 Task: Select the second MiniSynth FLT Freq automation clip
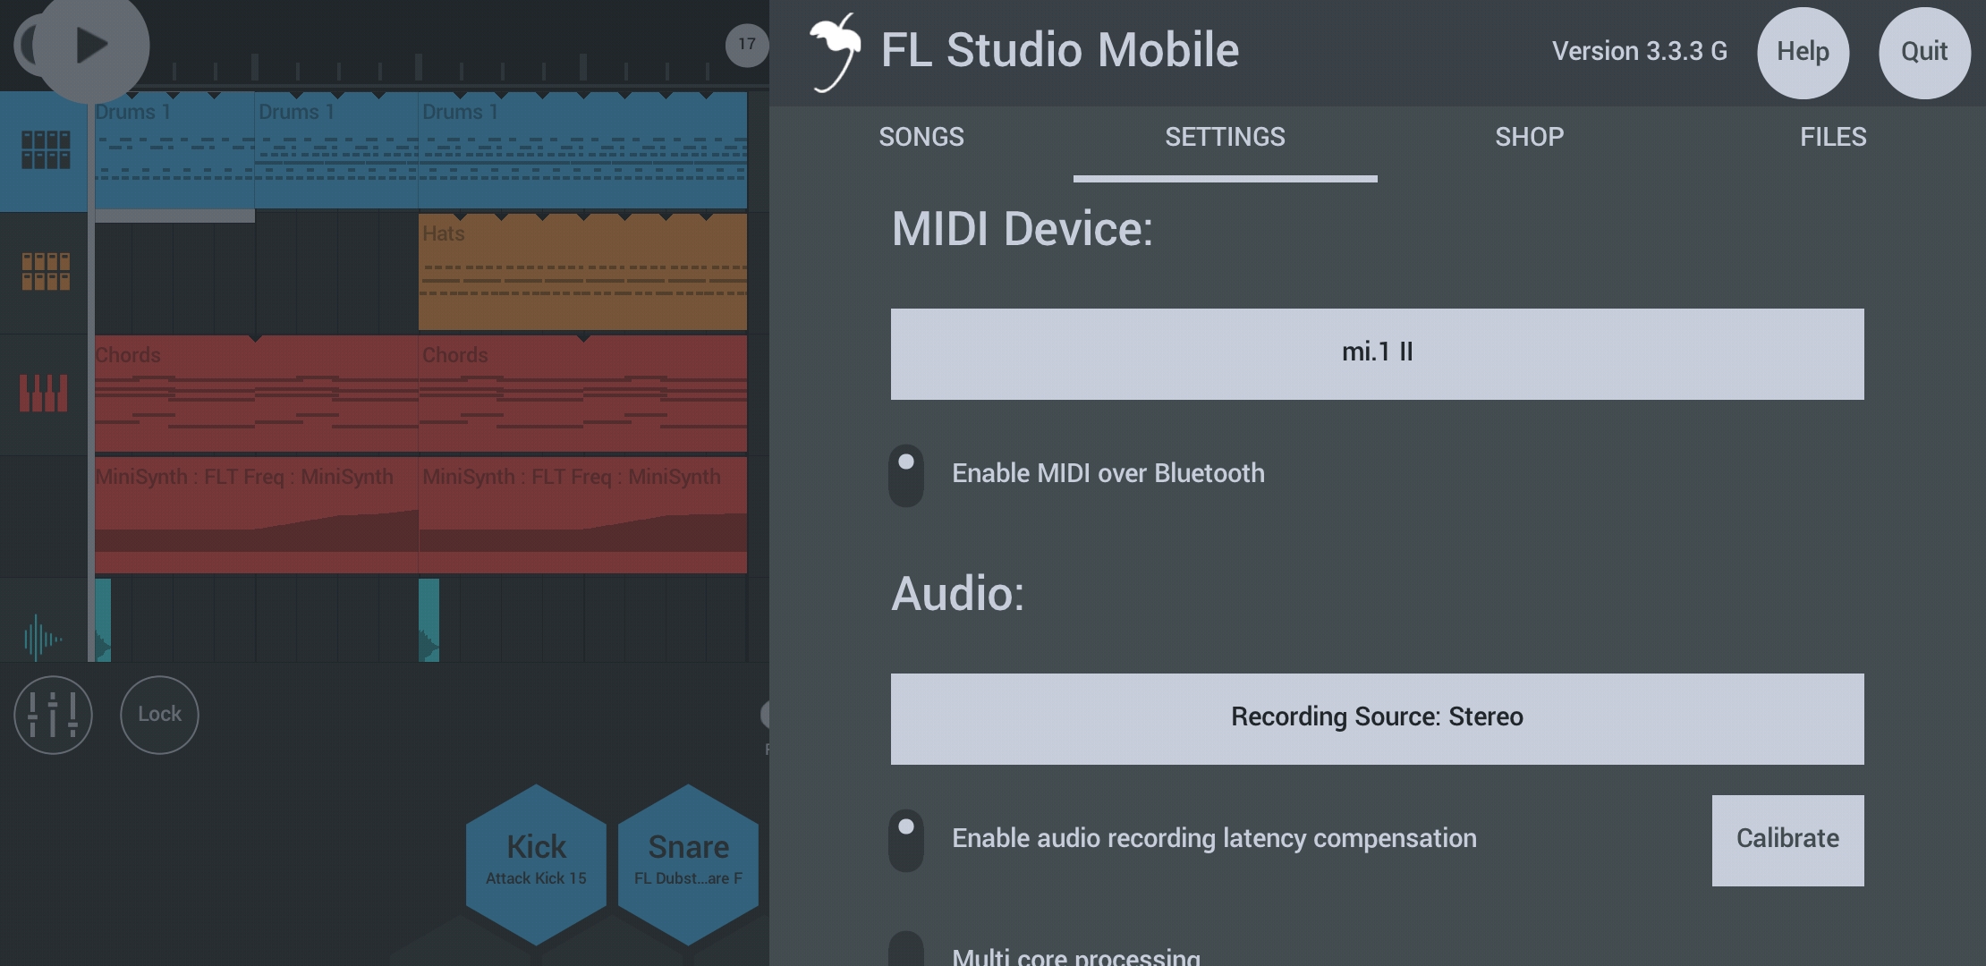click(x=582, y=515)
